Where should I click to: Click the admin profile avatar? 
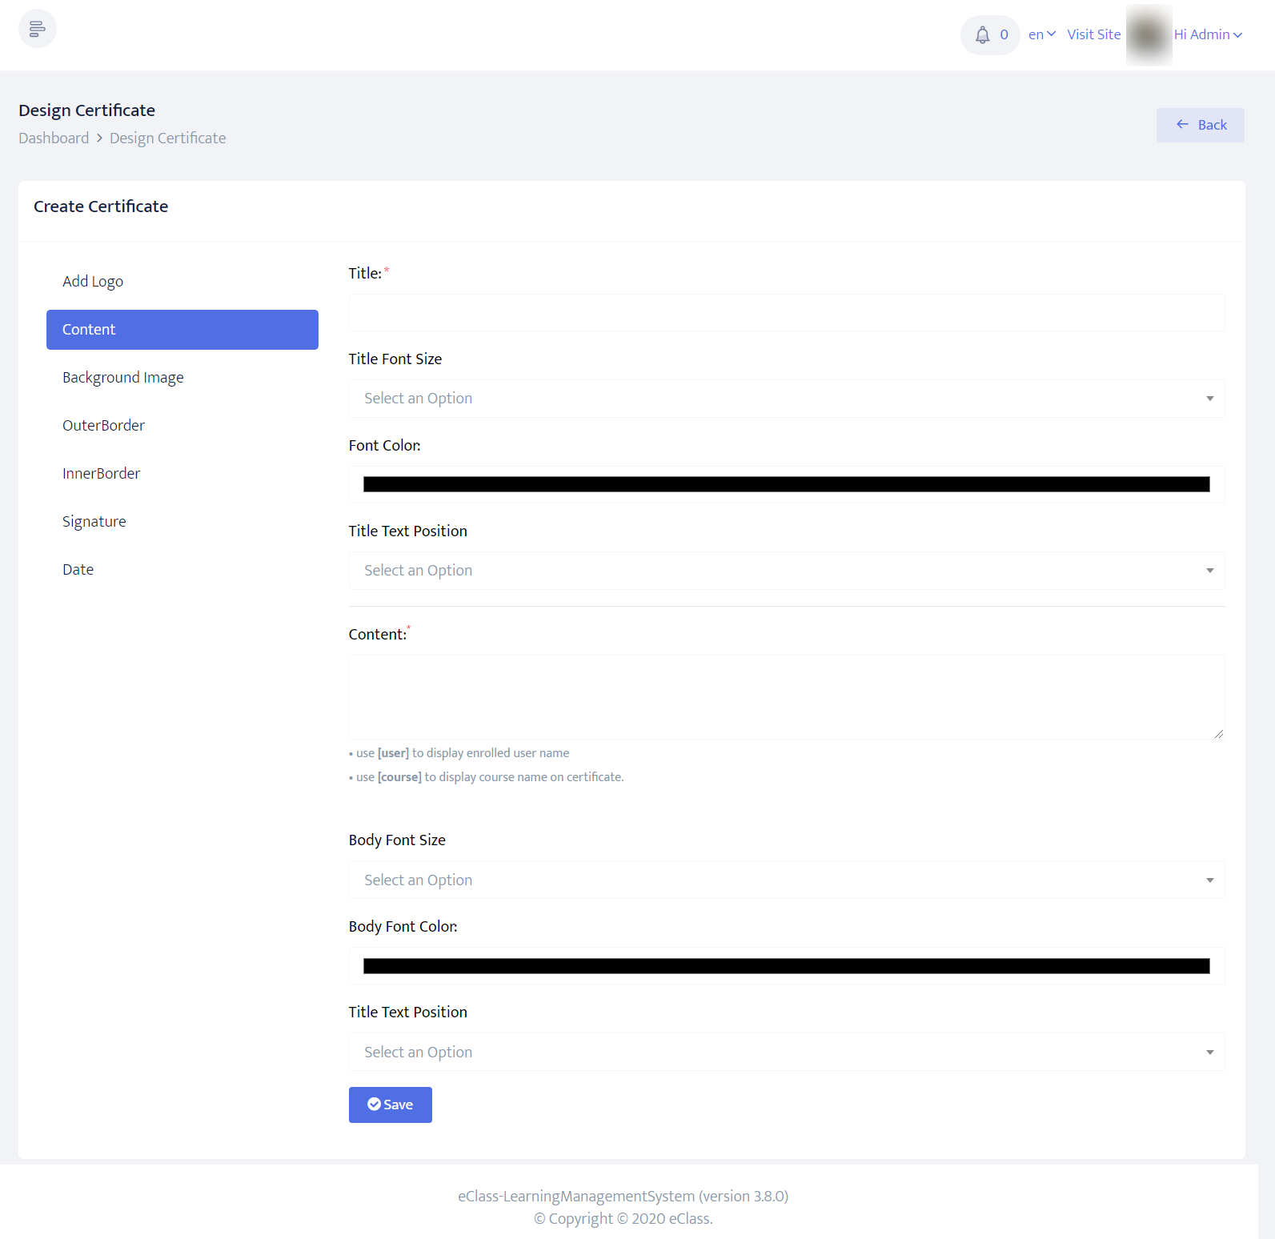click(1149, 35)
